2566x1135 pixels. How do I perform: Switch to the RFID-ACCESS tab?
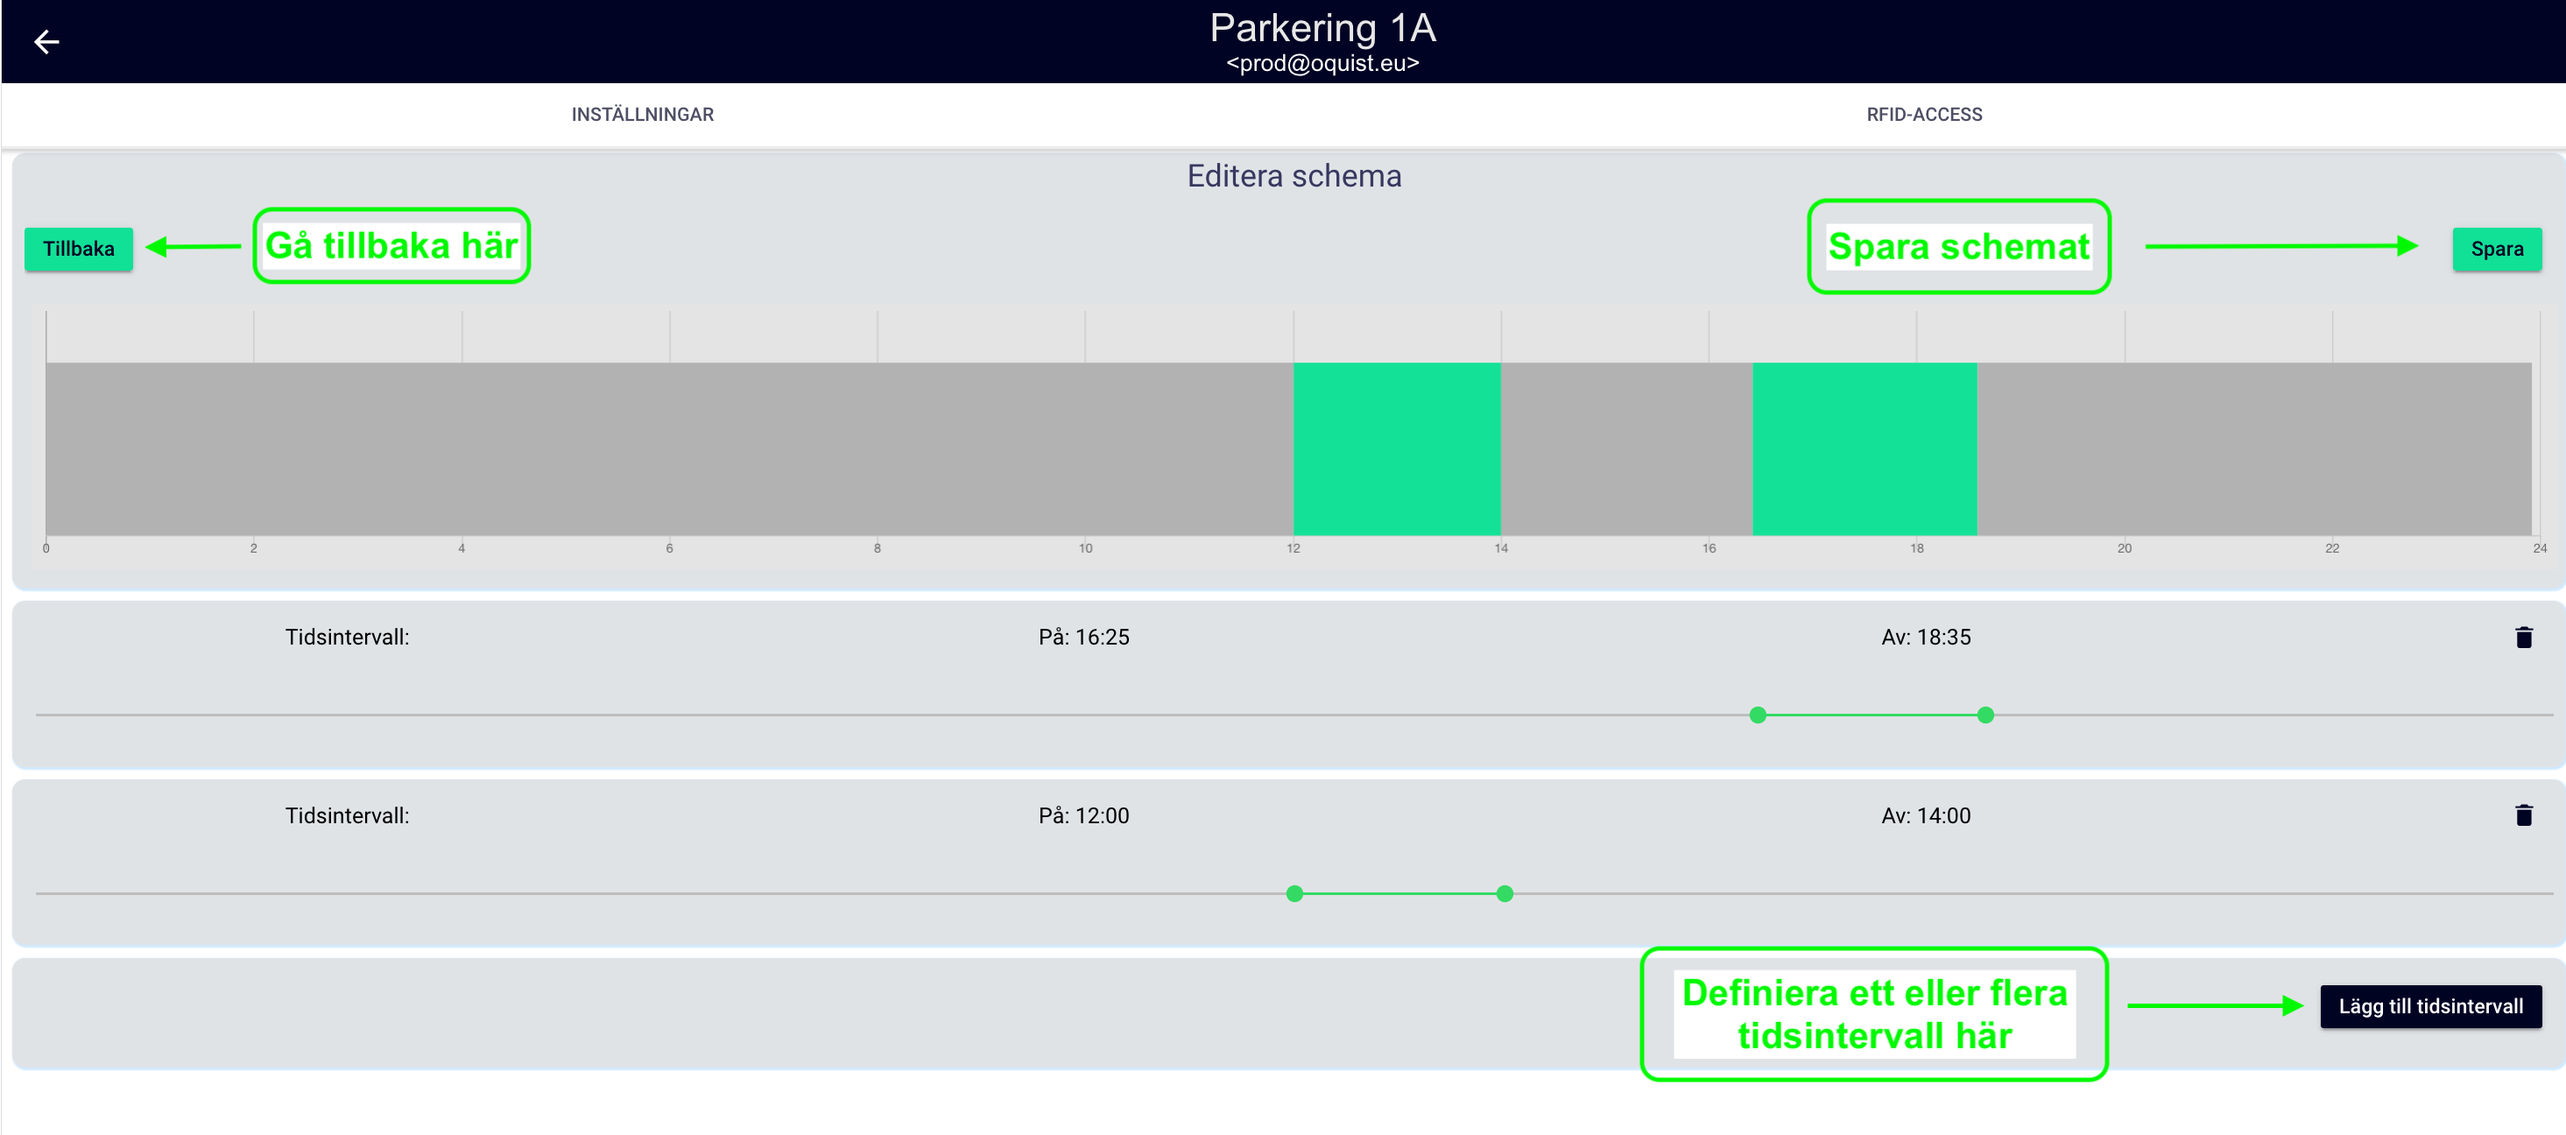coord(1922,115)
